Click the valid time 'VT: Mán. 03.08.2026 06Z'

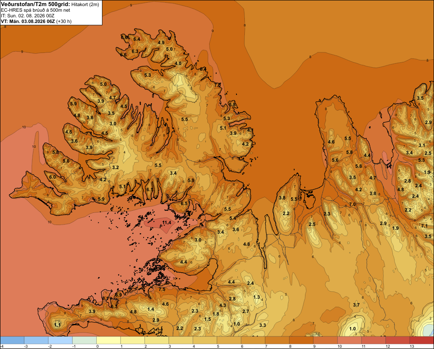(x=28, y=21)
